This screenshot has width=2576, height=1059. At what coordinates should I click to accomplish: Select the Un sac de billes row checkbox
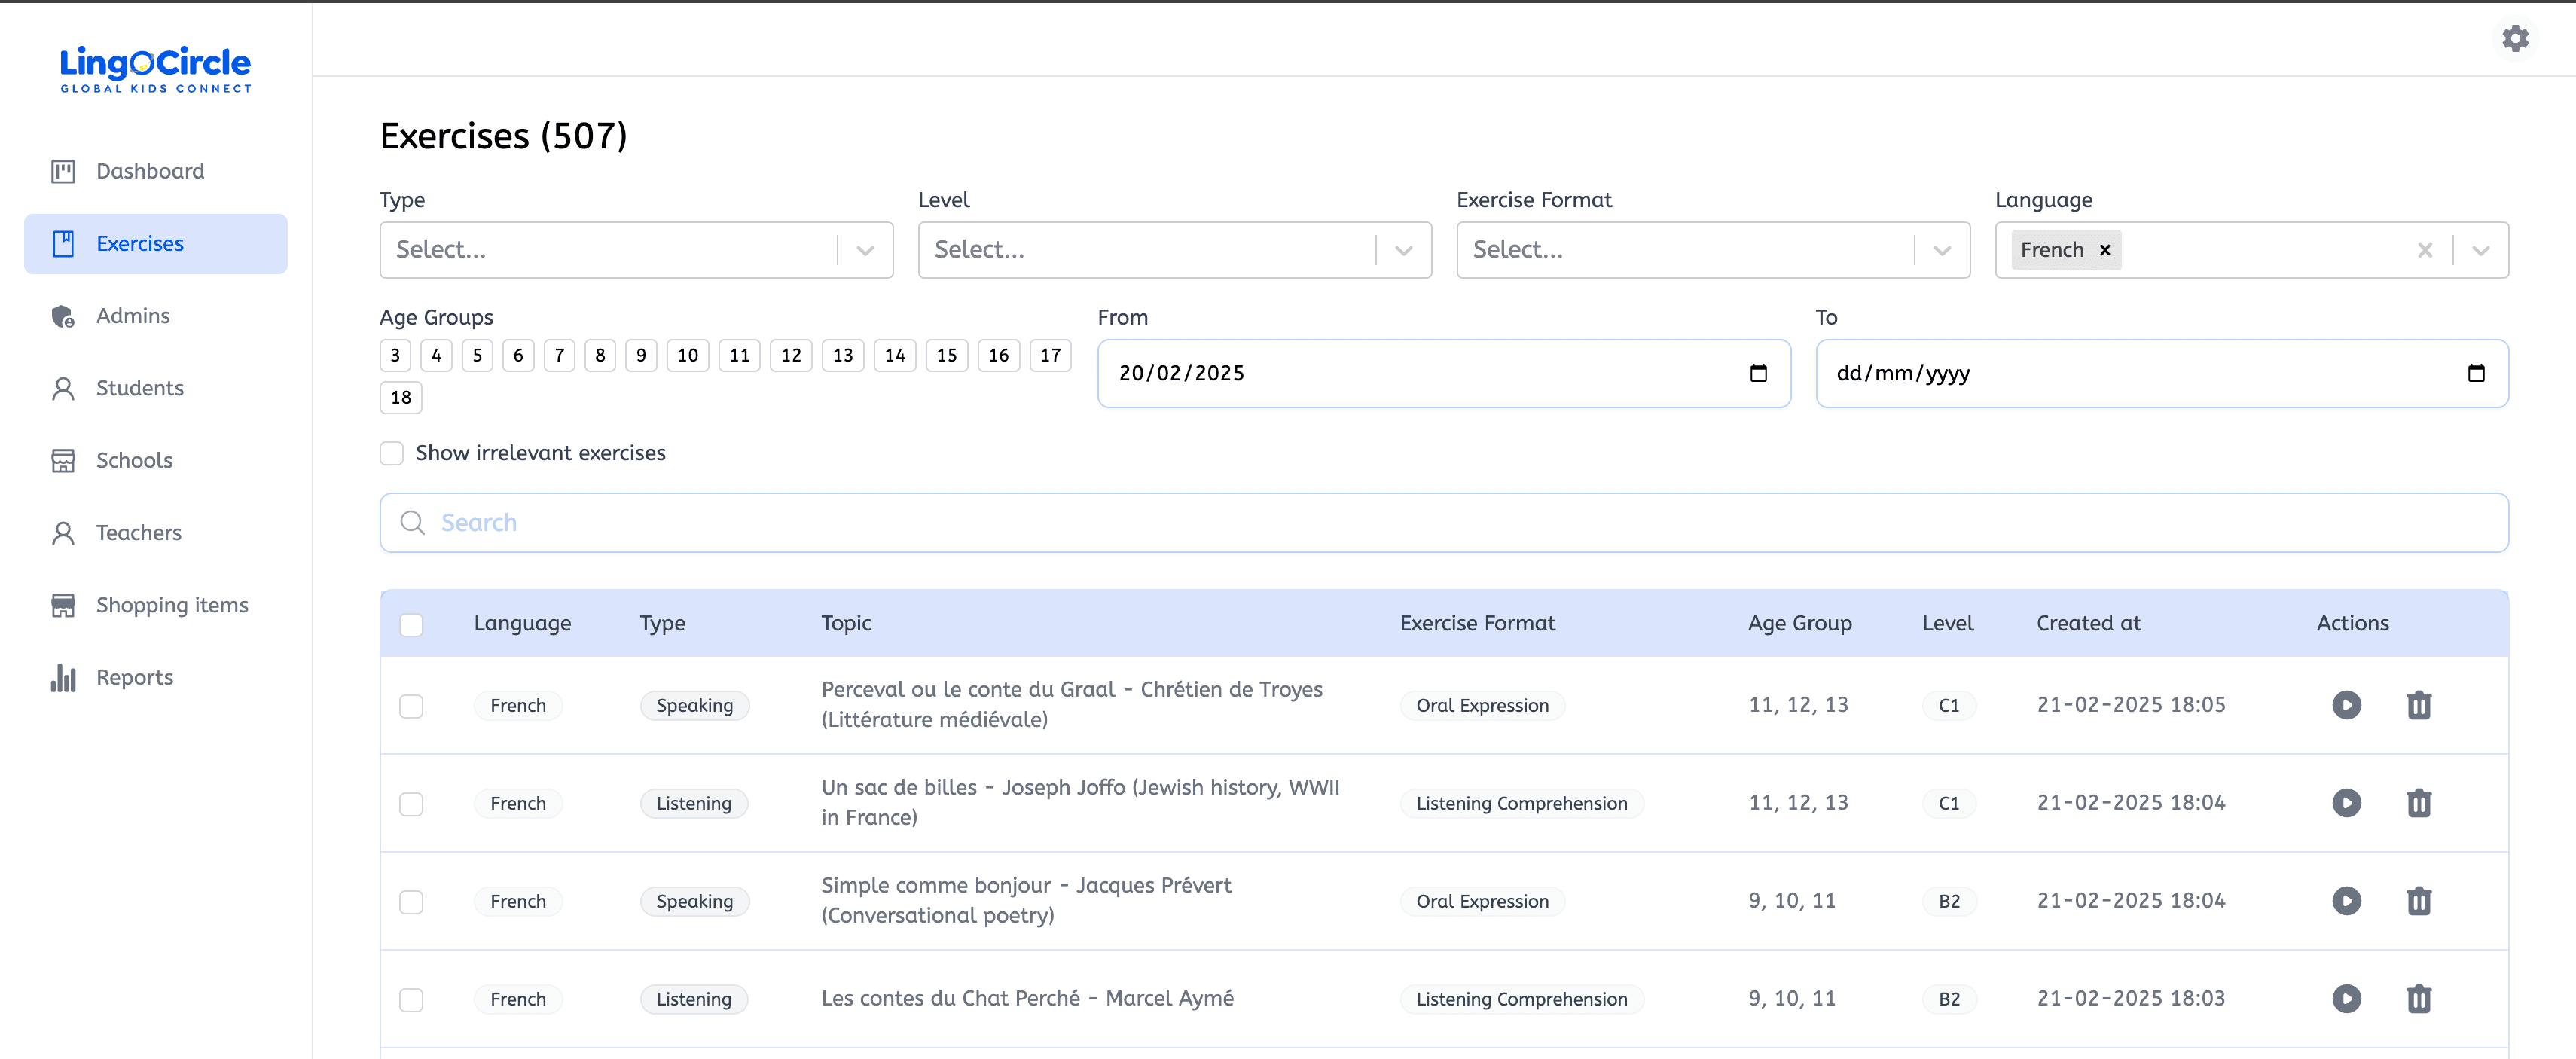pos(411,803)
